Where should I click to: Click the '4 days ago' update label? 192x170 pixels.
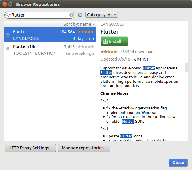[83, 39]
